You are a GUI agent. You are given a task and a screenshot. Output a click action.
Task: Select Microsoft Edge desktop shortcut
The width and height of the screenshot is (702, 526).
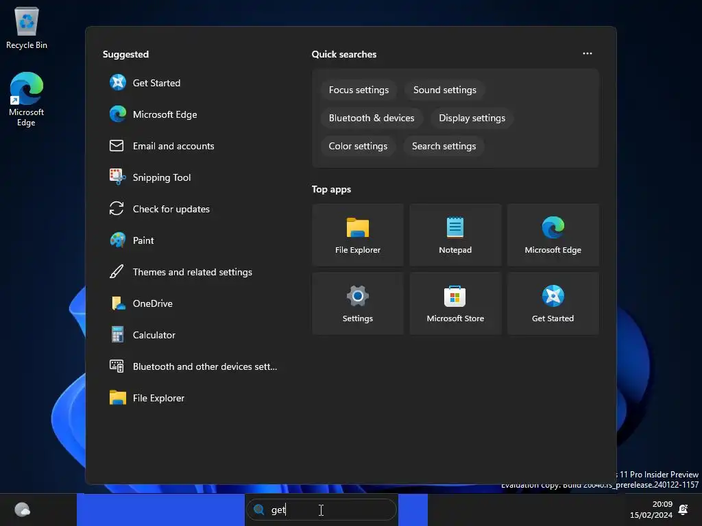pyautogui.click(x=27, y=99)
